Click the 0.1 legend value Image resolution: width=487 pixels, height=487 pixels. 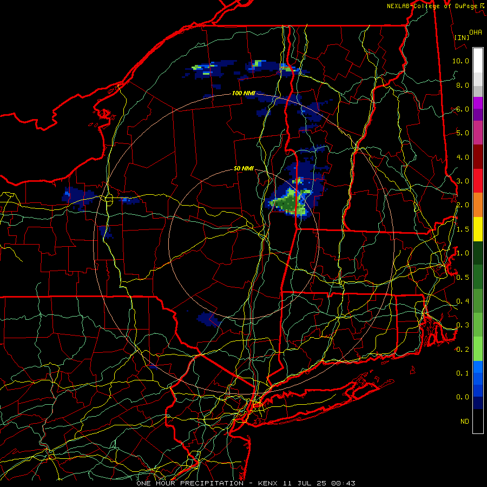coord(463,373)
